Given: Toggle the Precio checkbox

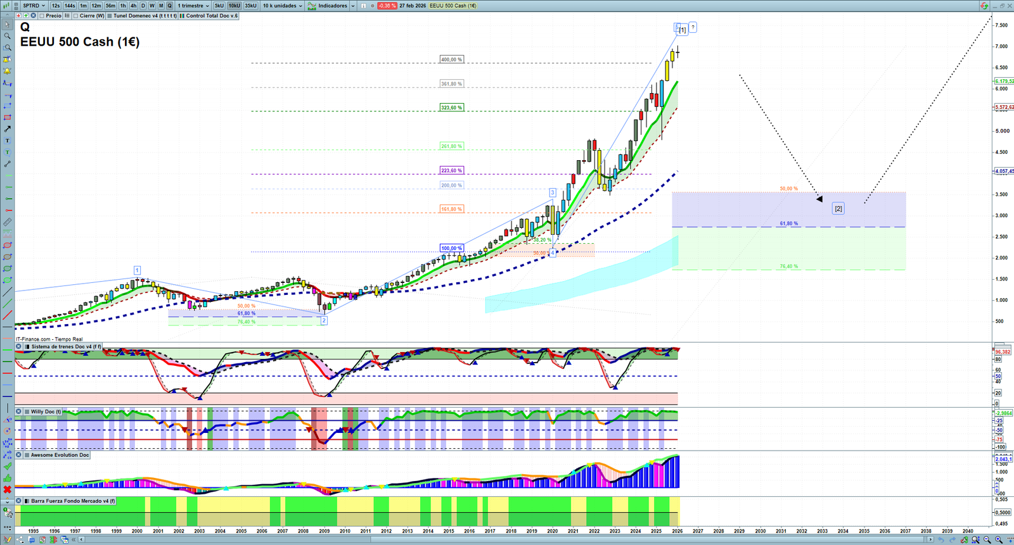Looking at the screenshot, I should pyautogui.click(x=42, y=16).
